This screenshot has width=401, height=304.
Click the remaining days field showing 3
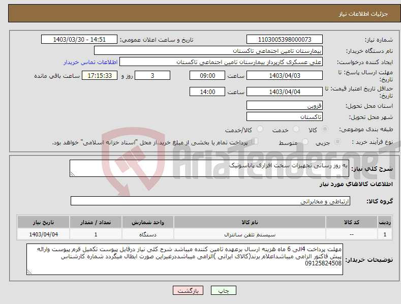coord(152,75)
